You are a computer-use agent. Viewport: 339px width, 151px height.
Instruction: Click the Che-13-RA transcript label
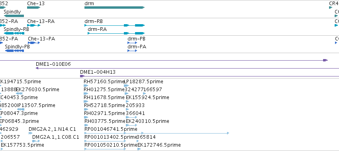pos(41,21)
